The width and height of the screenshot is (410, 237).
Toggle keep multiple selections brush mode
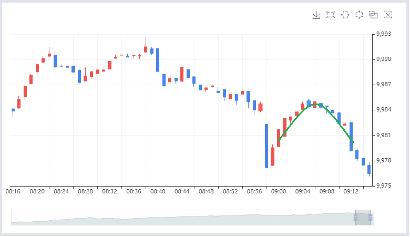(373, 15)
